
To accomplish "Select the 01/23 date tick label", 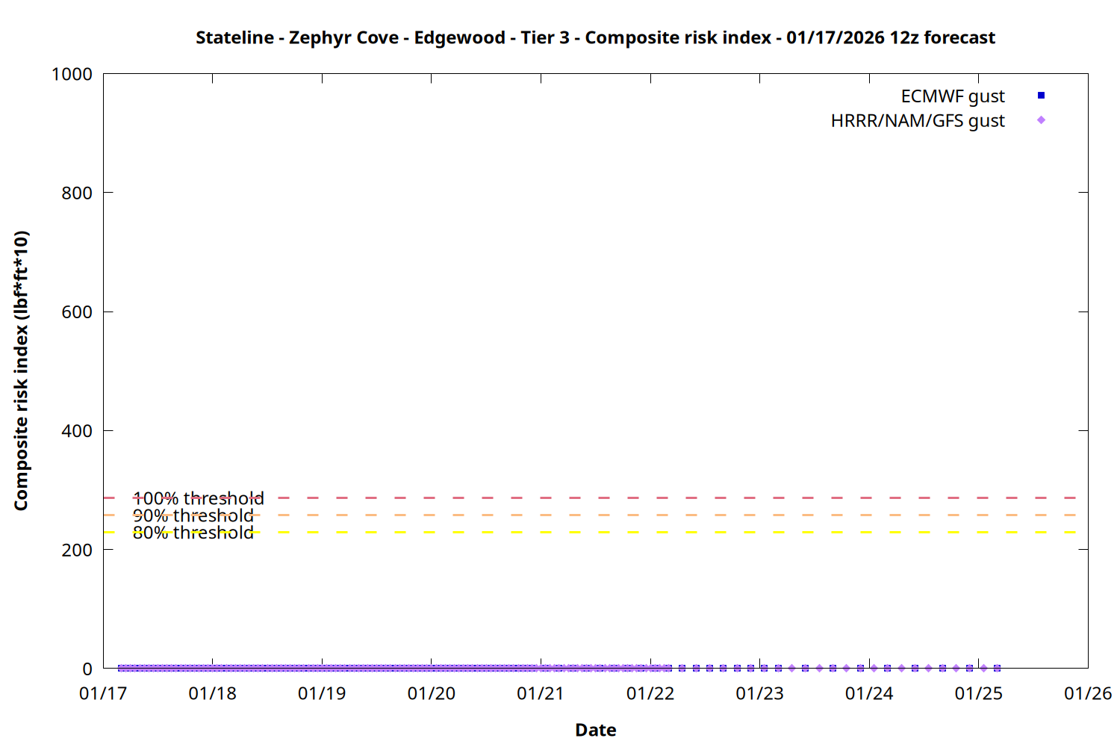I will coord(759,694).
